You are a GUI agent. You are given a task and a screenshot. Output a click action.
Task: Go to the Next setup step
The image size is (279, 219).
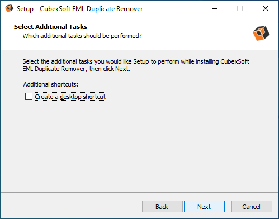(x=204, y=206)
